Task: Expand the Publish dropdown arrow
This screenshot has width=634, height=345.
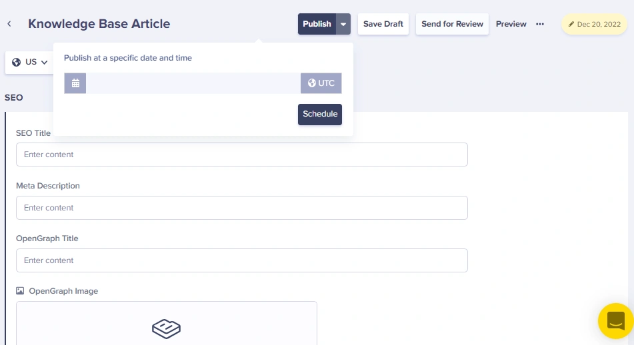Action: (x=343, y=24)
